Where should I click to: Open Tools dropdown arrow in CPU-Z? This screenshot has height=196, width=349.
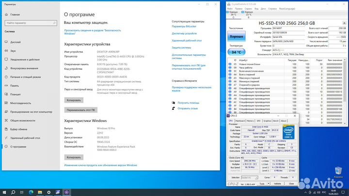[269, 184]
